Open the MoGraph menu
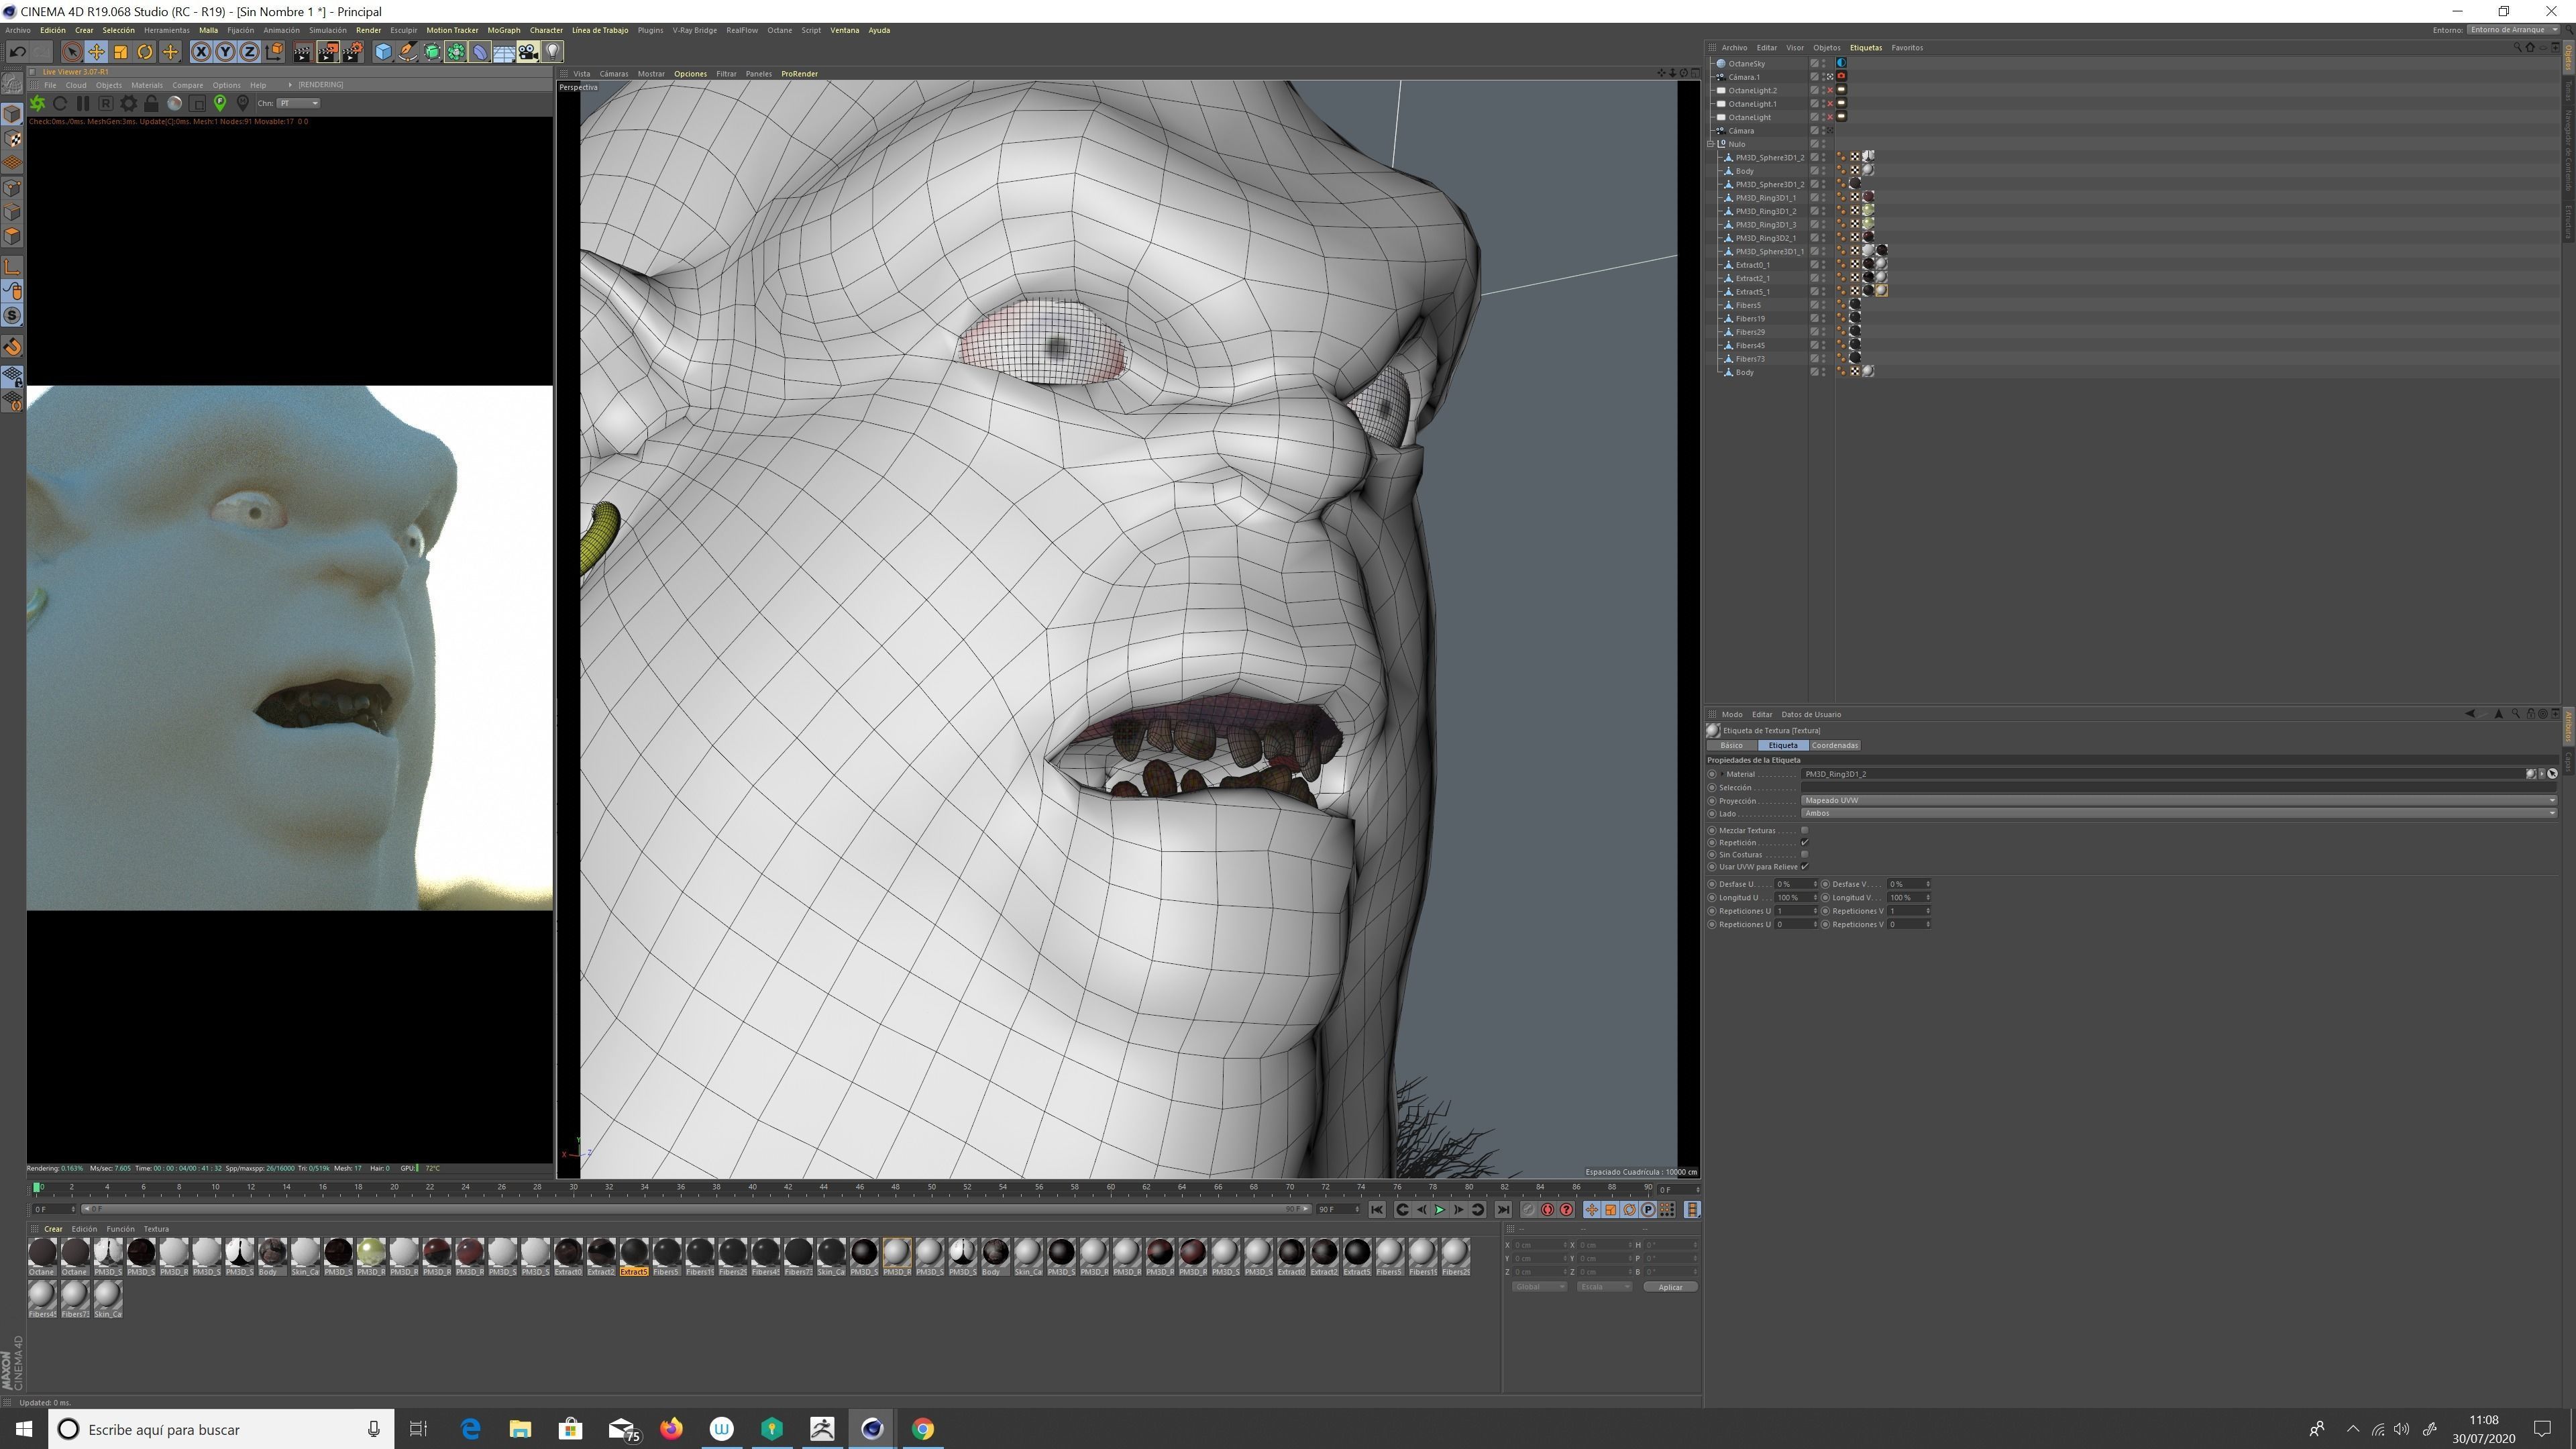The image size is (2576, 1449). (504, 30)
